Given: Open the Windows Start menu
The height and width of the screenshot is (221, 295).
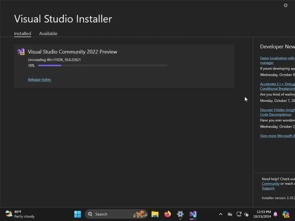Looking at the screenshot, I should [77, 214].
